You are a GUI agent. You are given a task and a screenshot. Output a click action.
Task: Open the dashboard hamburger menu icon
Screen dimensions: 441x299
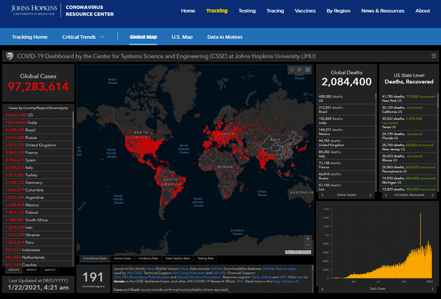coord(433,56)
